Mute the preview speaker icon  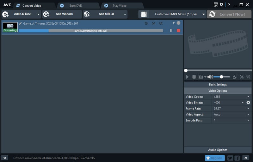pyautogui.click(x=210, y=77)
